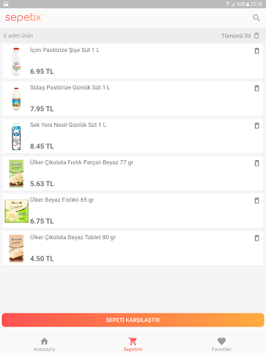Delete Ülker Beyaz Fıstıklı 65 gr item
Screen dimensions: 266x355
[257, 200]
